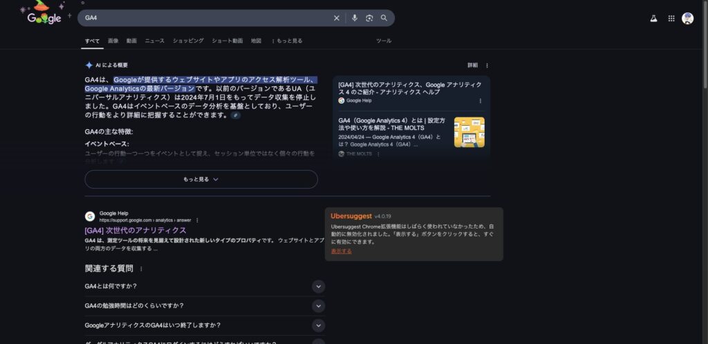Click the 表示する link in Ubersuggest panel

(x=342, y=251)
